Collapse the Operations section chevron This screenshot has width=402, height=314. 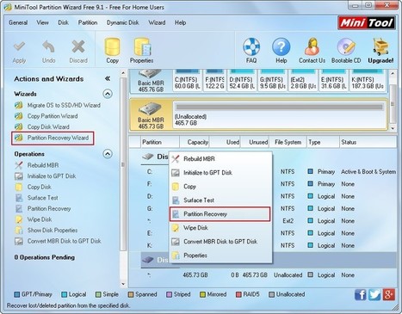[108, 154]
